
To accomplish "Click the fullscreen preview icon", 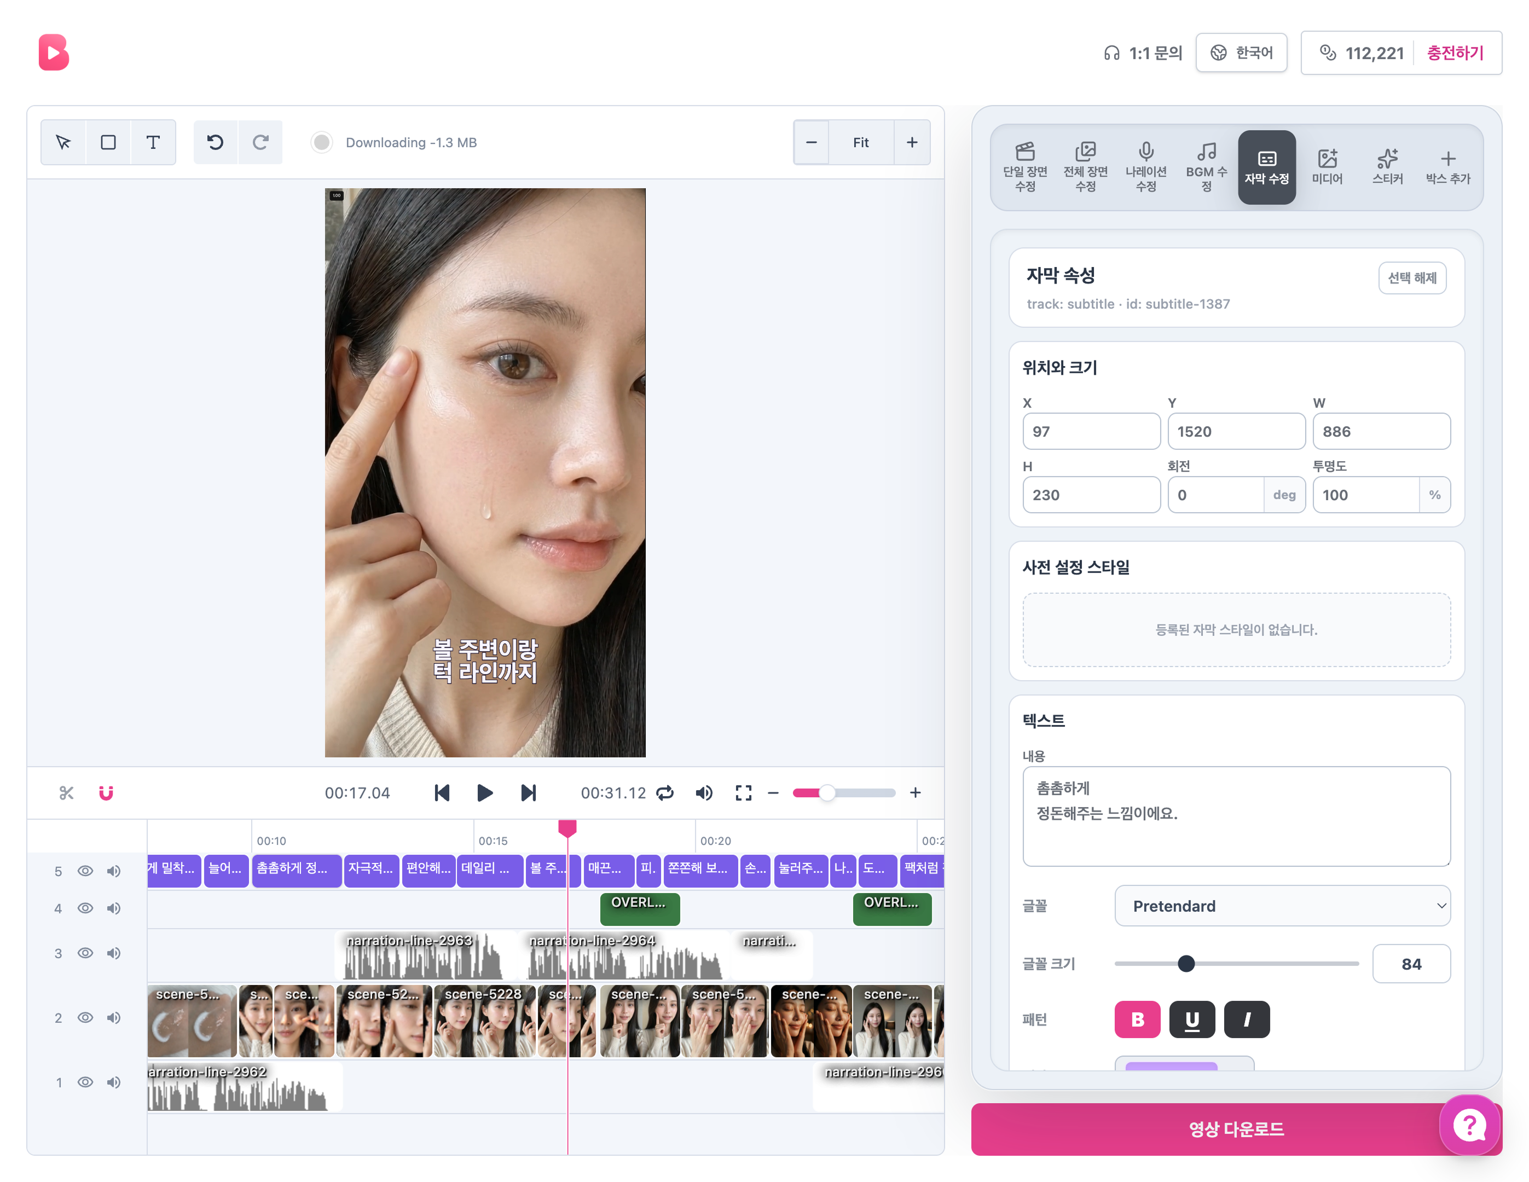I will 744,793.
